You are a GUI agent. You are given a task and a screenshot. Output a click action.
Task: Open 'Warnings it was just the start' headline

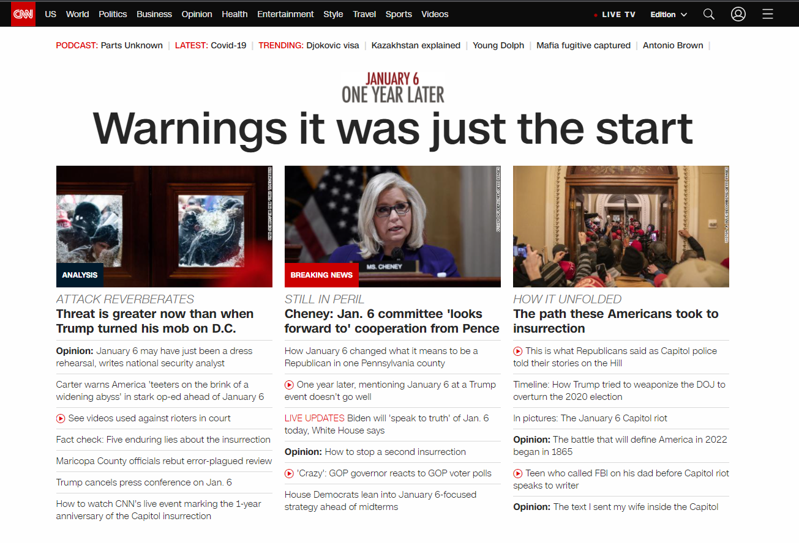pos(392,129)
